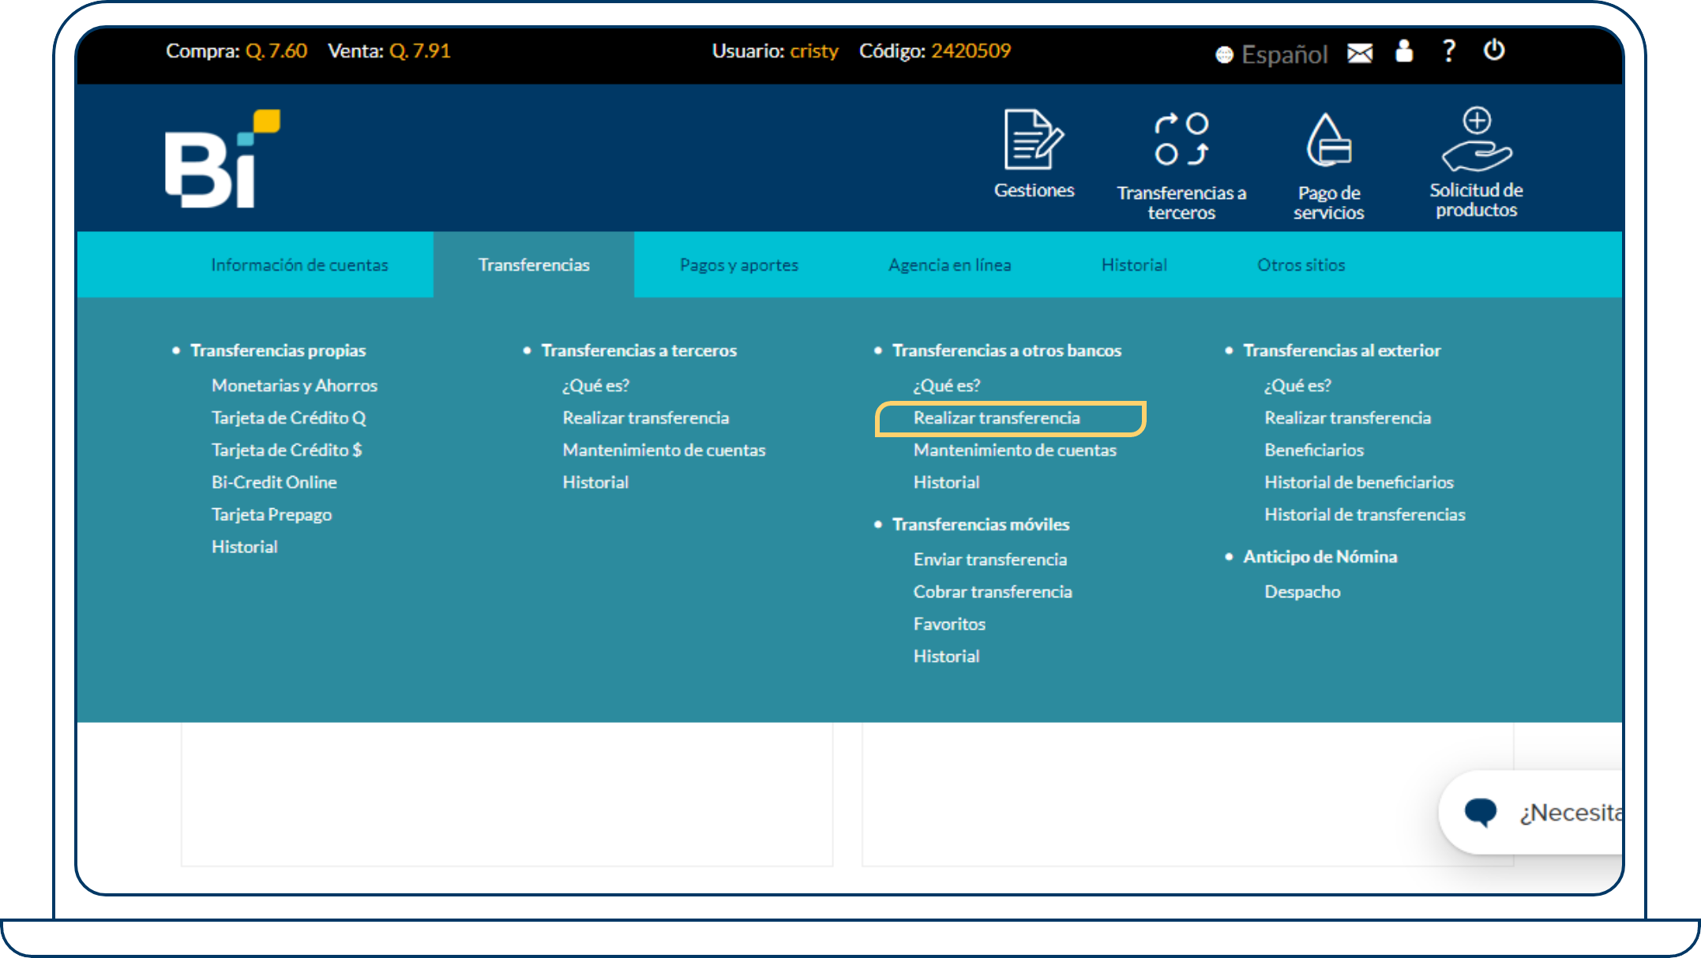This screenshot has height=958, width=1701.
Task: Open Historial under Transferencias a otros bancos
Action: click(946, 483)
